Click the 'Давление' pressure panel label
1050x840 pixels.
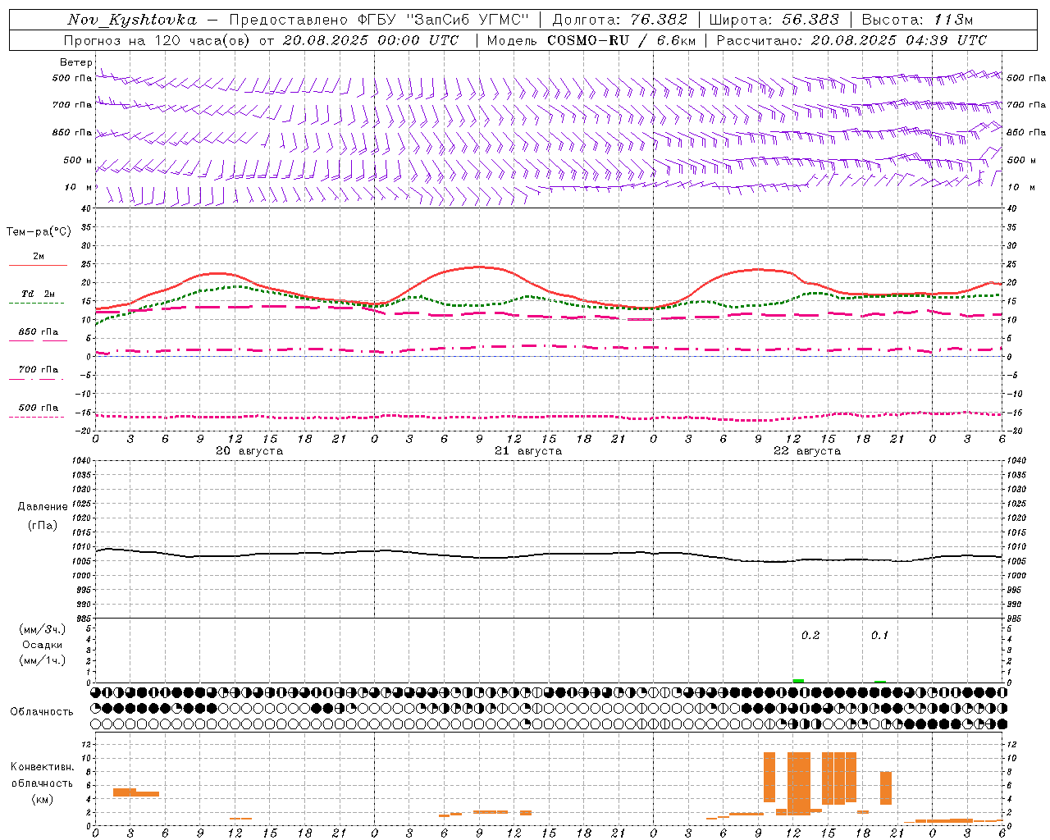(43, 507)
